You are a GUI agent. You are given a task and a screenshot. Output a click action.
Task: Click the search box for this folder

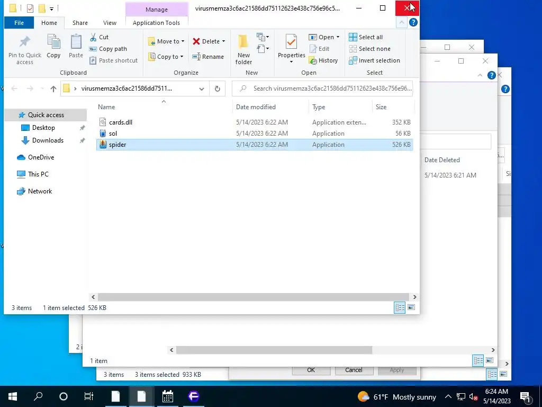point(322,89)
